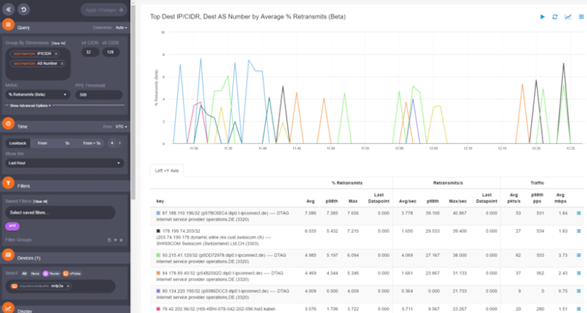This screenshot has width=587, height=313.
Task: Open row menu for 93.215.41.120/32
Action: tap(579, 255)
